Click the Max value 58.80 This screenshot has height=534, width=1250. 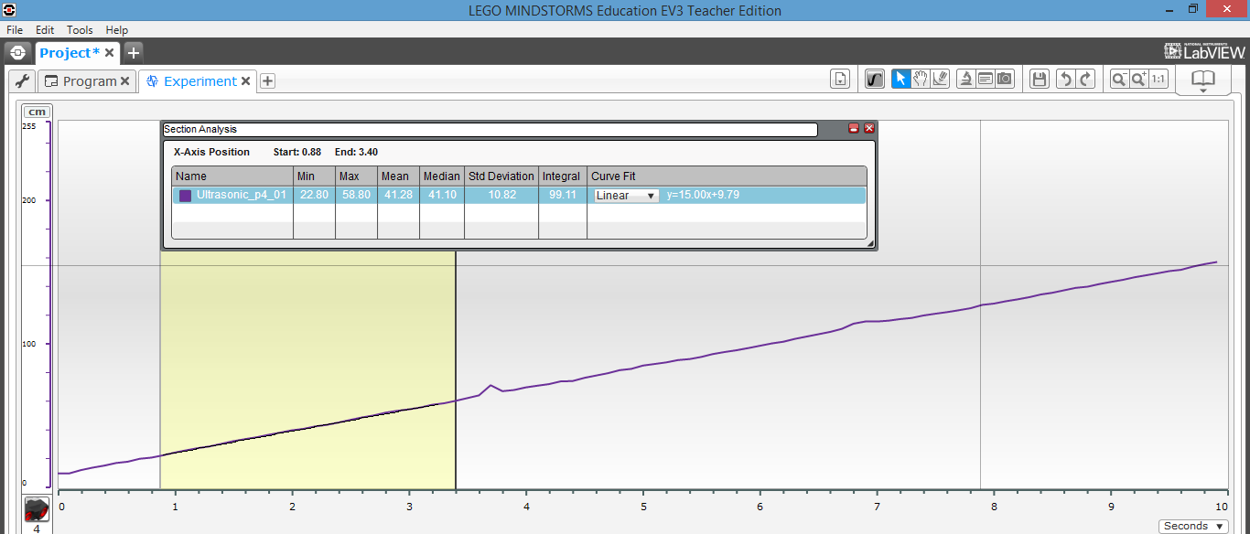click(355, 195)
